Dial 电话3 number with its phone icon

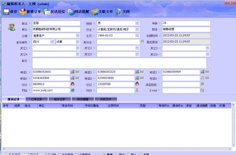203,72
